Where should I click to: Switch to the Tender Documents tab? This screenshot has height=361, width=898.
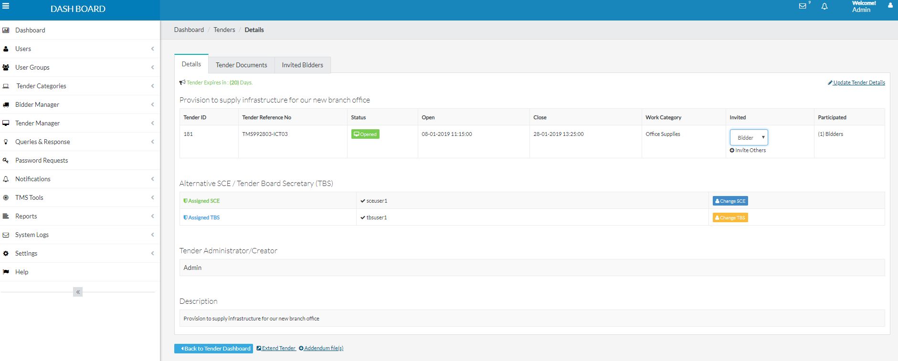tap(241, 65)
